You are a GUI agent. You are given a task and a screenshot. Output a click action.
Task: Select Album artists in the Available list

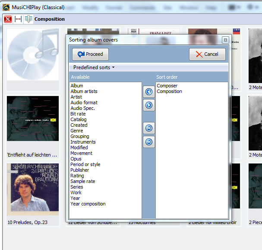84,91
